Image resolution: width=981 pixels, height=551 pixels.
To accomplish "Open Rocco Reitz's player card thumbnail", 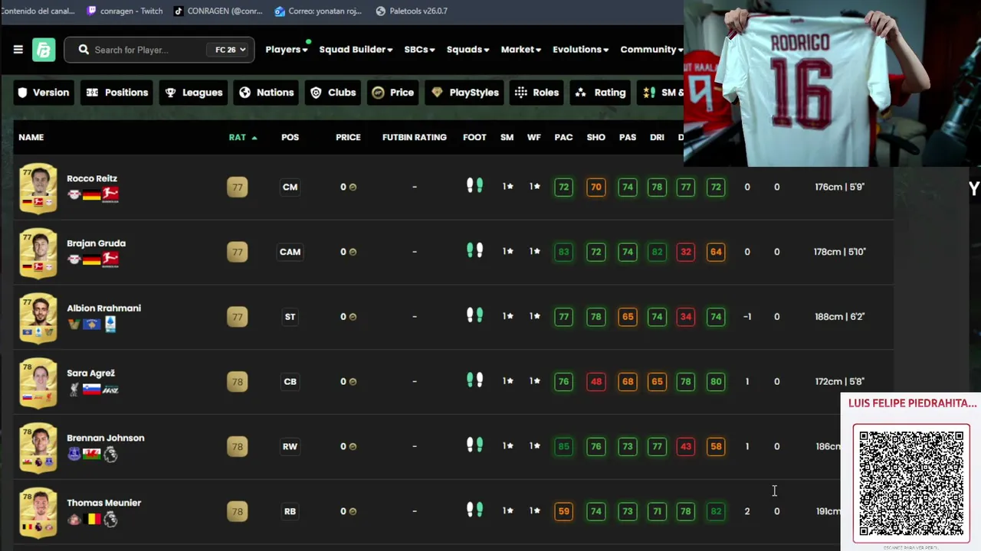I will pos(38,188).
